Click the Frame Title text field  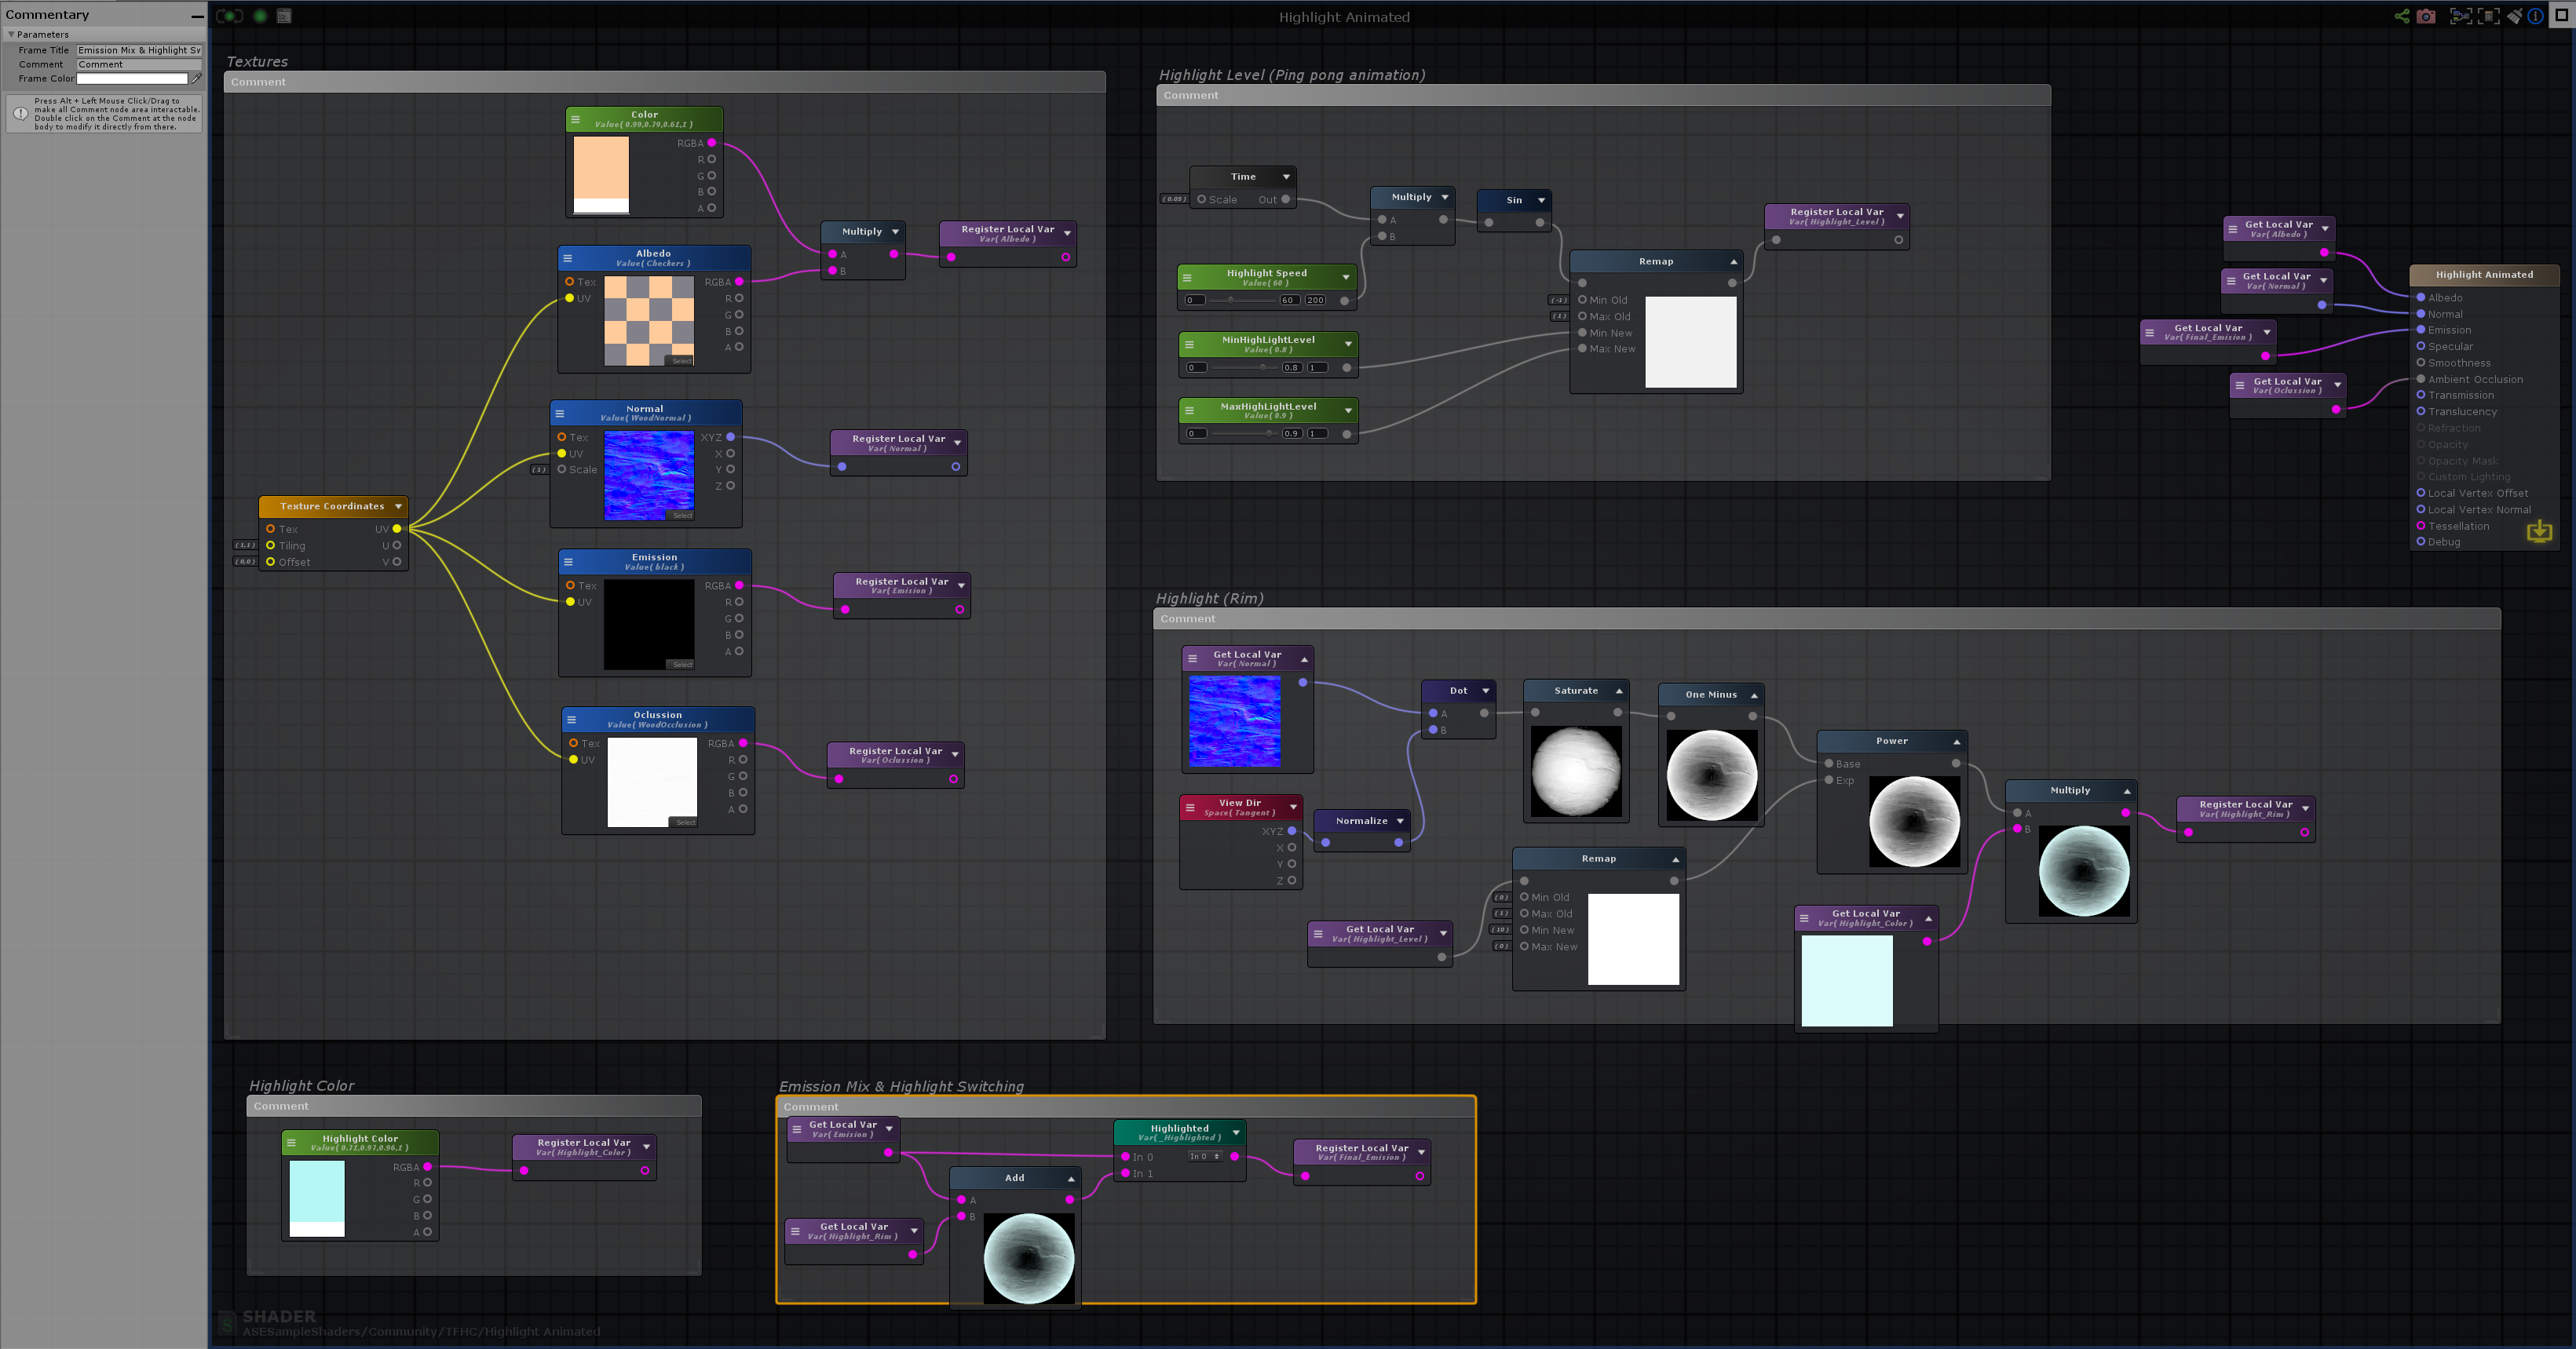[139, 50]
